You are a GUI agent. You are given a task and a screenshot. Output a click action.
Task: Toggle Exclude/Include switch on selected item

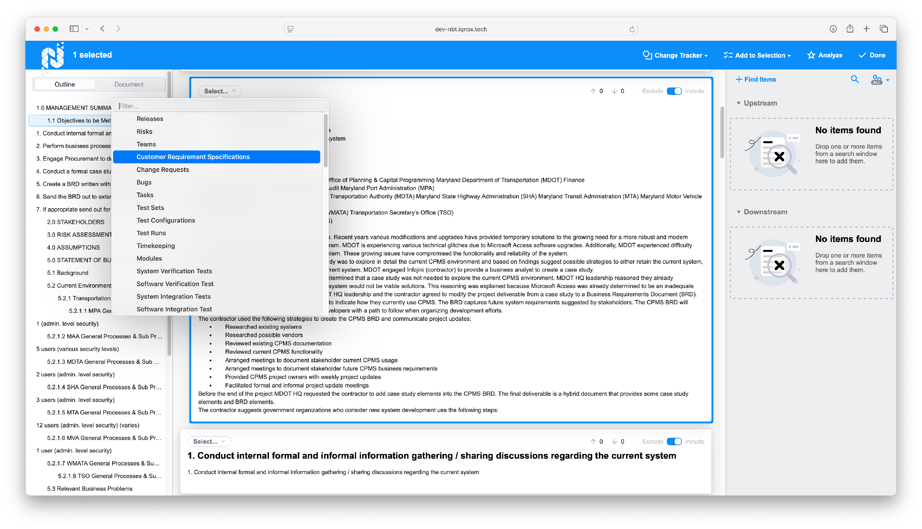point(674,91)
